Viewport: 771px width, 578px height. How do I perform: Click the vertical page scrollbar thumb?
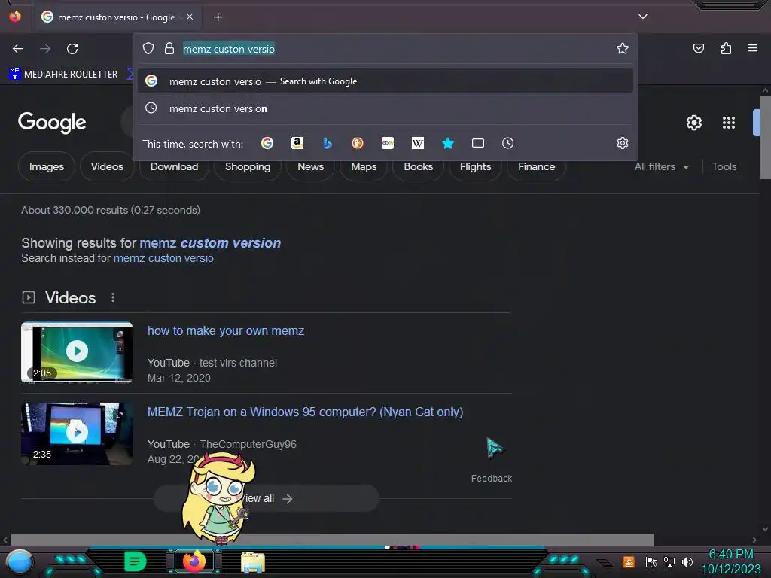(765, 138)
